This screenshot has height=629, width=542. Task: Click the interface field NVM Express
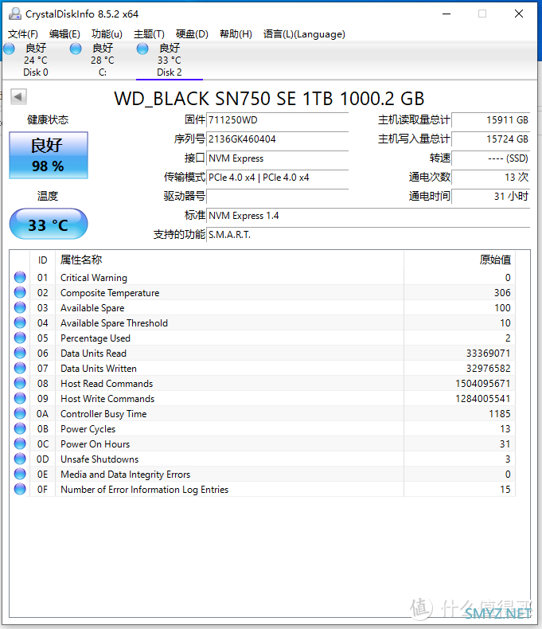[277, 158]
